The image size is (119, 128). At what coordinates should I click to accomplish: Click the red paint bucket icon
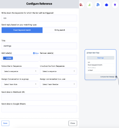point(81,5)
